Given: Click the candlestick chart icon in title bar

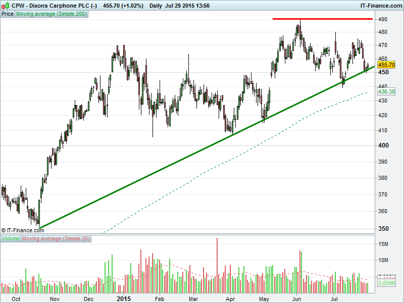Looking at the screenshot, I should 6,6.
